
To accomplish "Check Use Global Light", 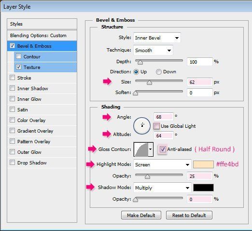I will coord(156,126).
